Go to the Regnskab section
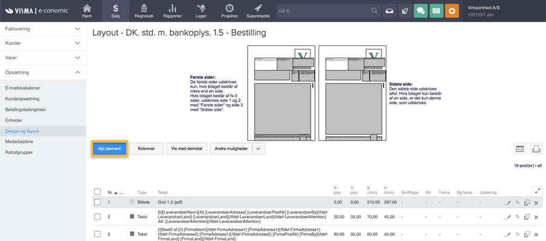Screen dimensions: 546x241 coord(144,11)
